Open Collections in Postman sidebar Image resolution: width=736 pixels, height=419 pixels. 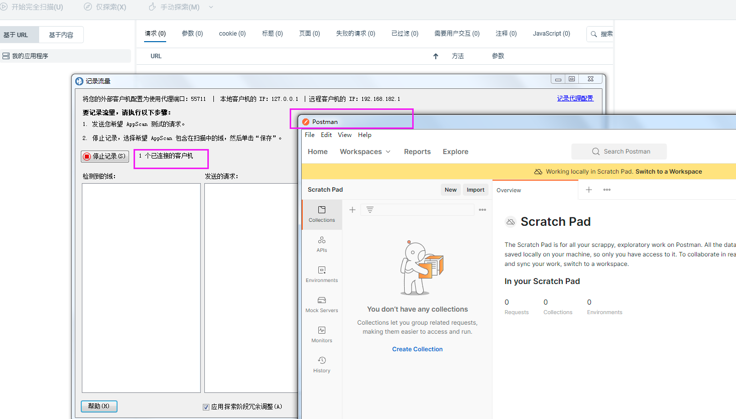click(322, 214)
